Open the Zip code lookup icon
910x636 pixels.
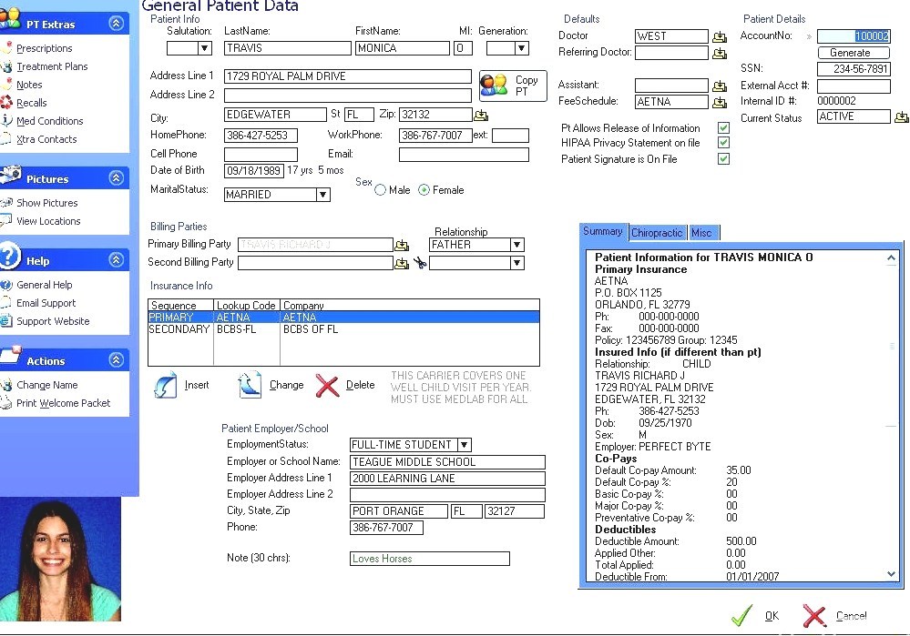coord(481,115)
